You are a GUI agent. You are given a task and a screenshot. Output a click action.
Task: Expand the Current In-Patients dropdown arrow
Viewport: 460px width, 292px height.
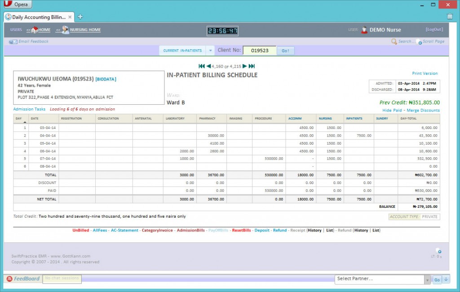pos(210,51)
